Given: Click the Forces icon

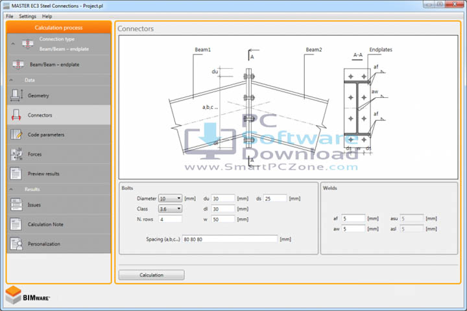Looking at the screenshot, I should 16,154.
